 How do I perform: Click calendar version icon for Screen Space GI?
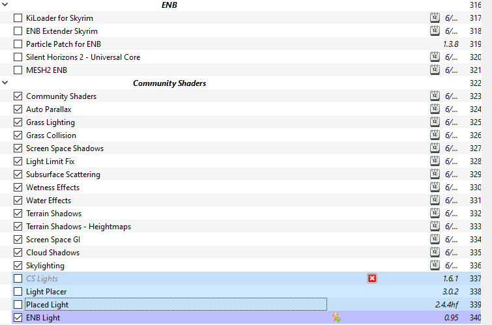(x=435, y=239)
